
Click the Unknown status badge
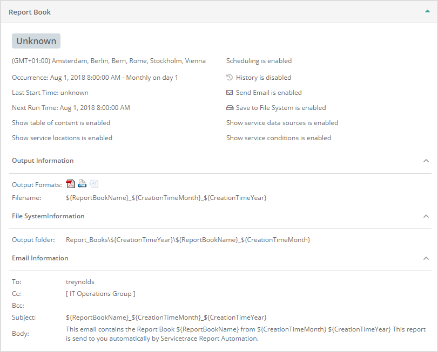point(36,41)
